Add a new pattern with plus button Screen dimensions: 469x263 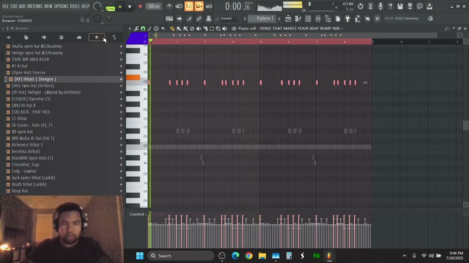coord(279,19)
